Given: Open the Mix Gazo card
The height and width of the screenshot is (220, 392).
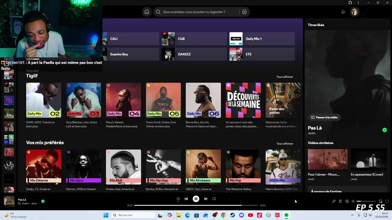Looking at the screenshot, I should click(x=84, y=167).
